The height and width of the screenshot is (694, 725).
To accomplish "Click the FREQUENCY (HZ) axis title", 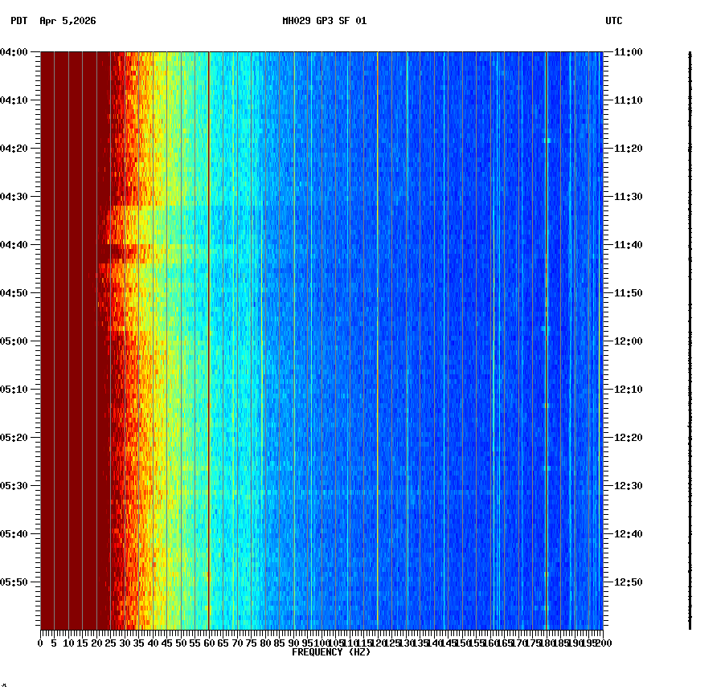I will [x=331, y=651].
